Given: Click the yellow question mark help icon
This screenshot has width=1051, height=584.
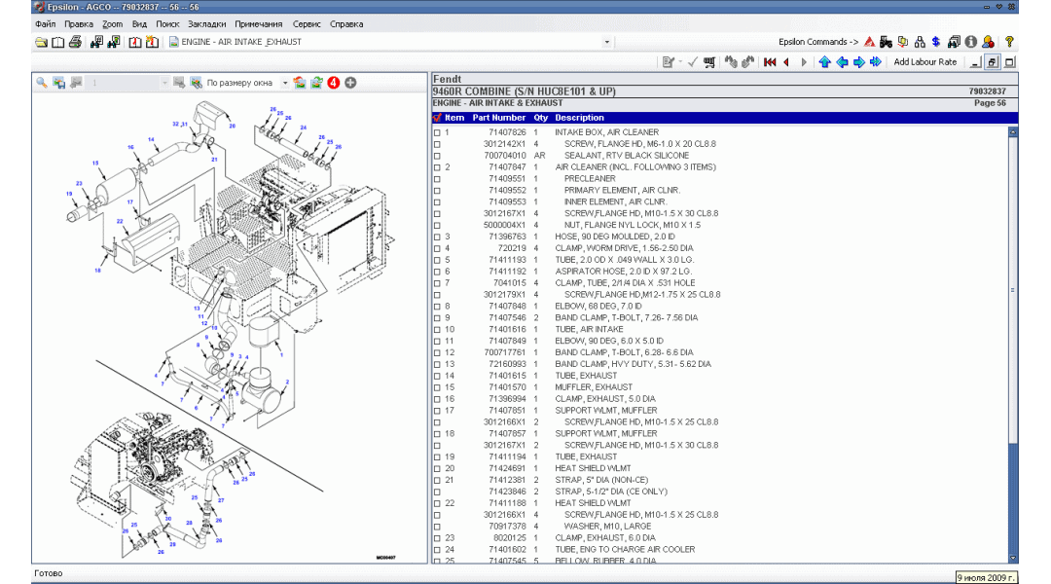Looking at the screenshot, I should (x=1009, y=42).
